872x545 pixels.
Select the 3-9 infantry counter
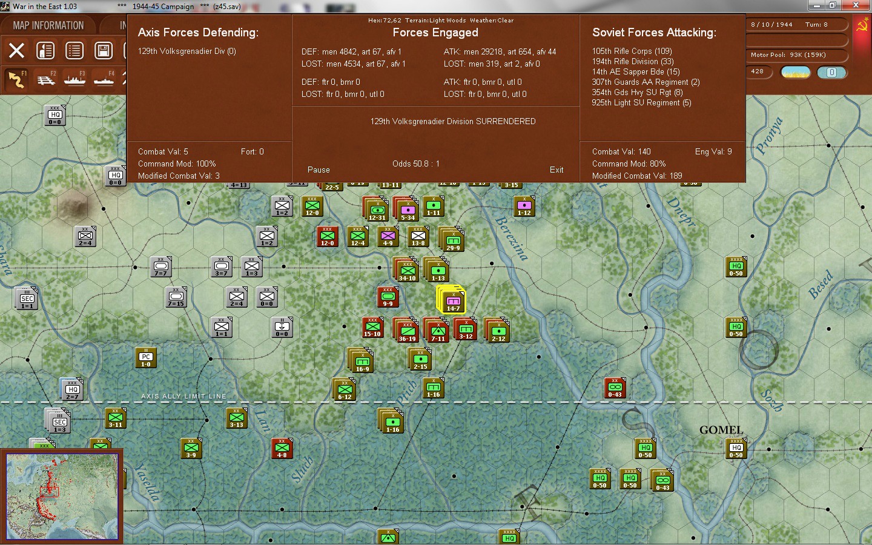pos(191,449)
